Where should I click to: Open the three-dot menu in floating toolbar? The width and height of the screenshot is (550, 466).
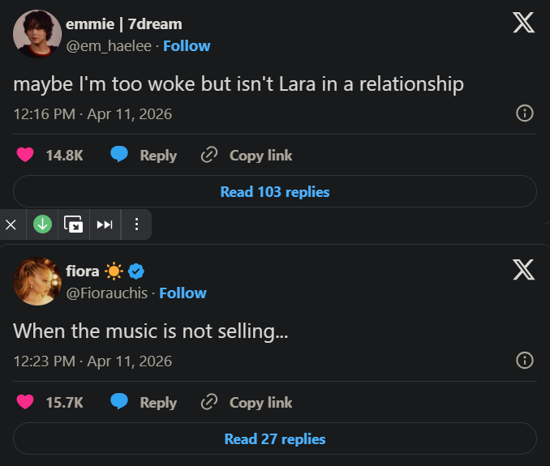coord(135,224)
